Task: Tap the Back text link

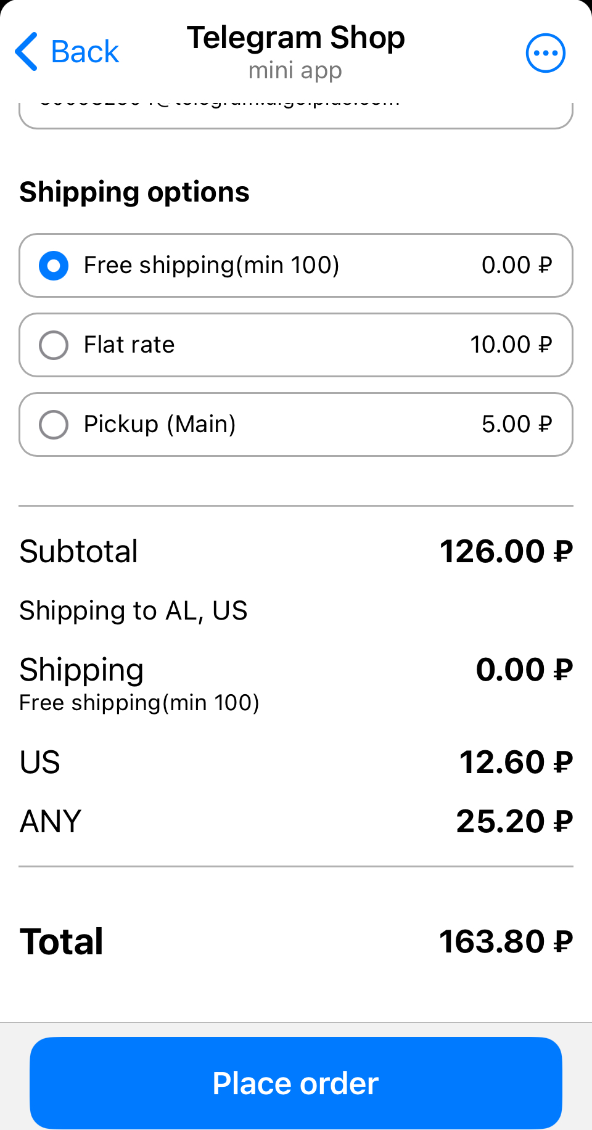Action: pyautogui.click(x=85, y=52)
